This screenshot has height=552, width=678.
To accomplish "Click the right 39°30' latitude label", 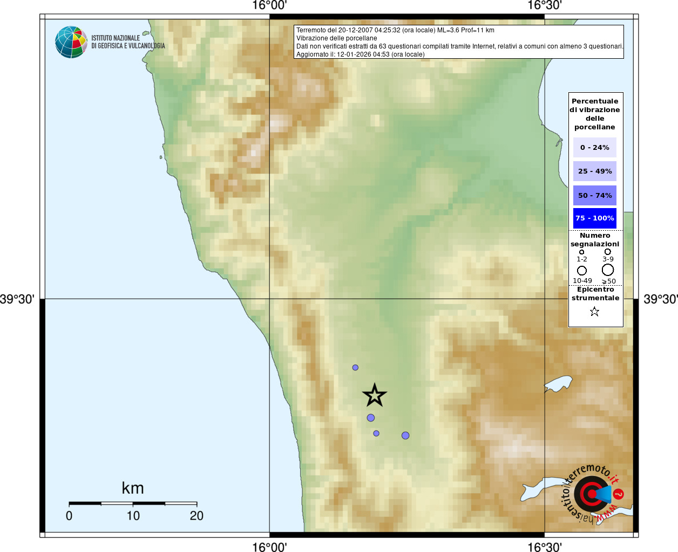I will coord(661,299).
